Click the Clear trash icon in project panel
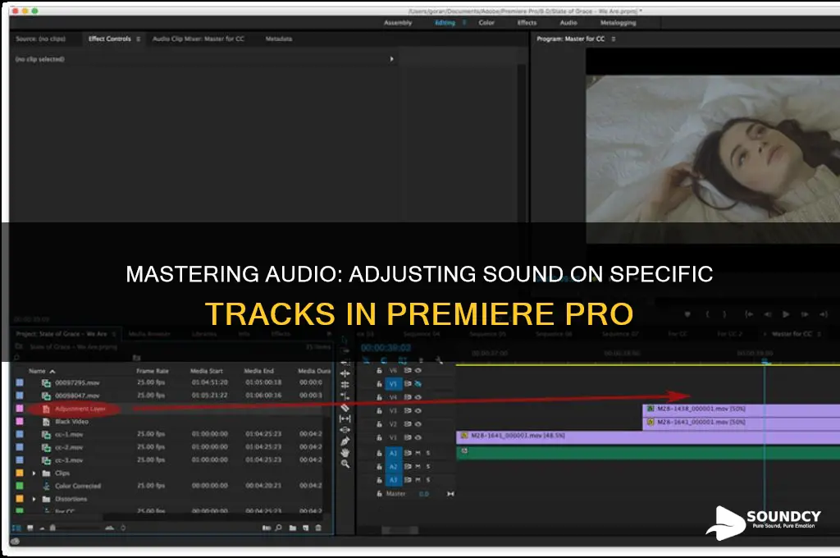 318,528
